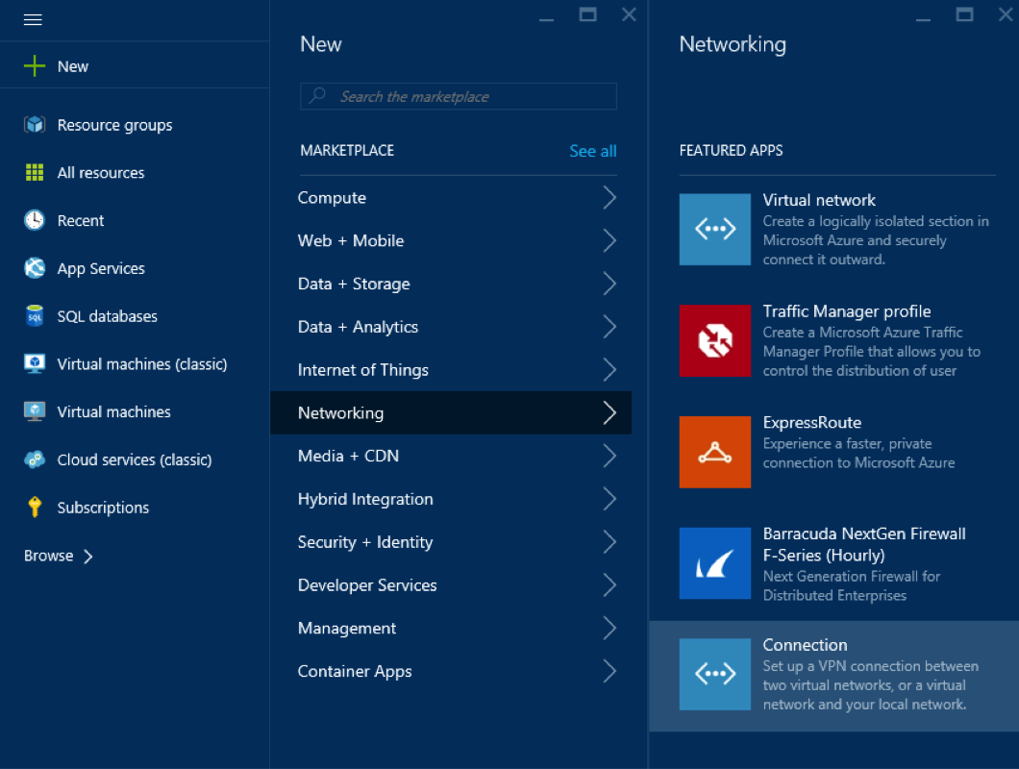Screen dimensions: 1019x769
Task: Open Resource groups cube icon
Action: click(35, 124)
